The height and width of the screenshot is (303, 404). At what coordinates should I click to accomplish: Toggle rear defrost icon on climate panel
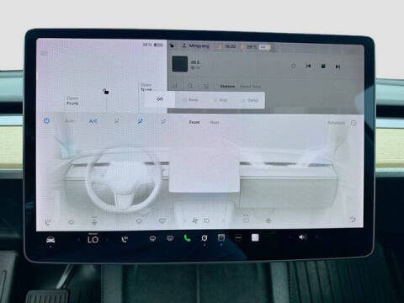(162, 221)
